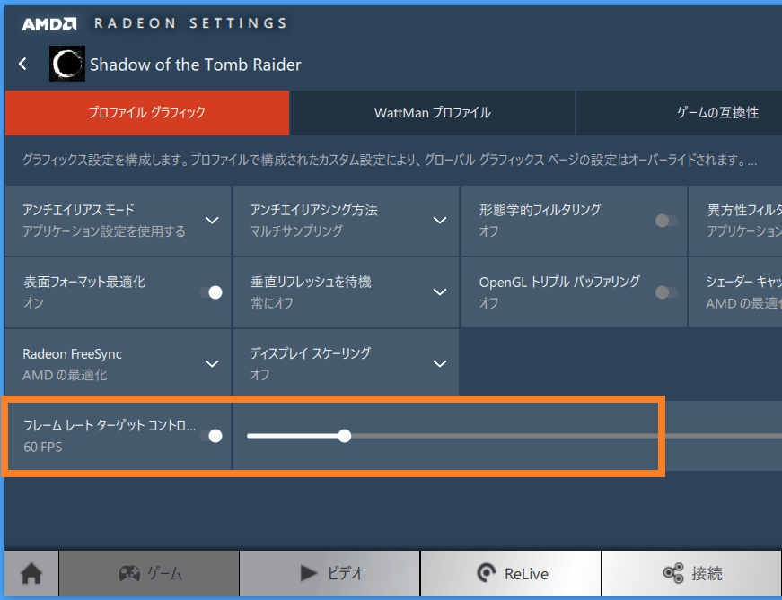Toggle OpenGL トリプル バッファリング switch

point(666,292)
